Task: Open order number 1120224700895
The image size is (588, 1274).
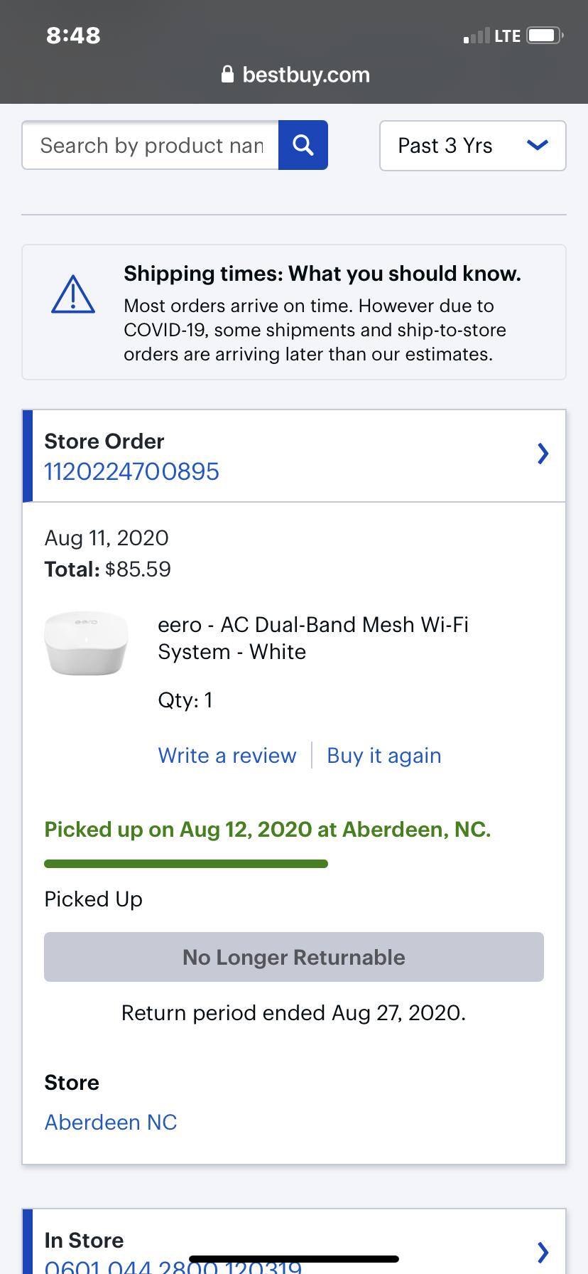Action: (x=131, y=471)
